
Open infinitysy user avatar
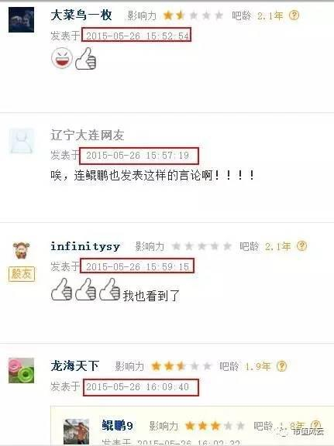pyautogui.click(x=22, y=250)
